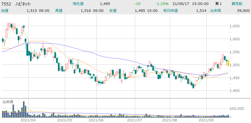Click the 始値 opening price label
Image resolution: width=251 pixels, height=123 pixels.
point(5,11)
